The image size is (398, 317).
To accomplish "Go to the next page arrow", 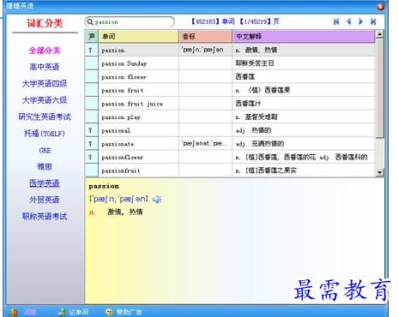I will [x=360, y=21].
